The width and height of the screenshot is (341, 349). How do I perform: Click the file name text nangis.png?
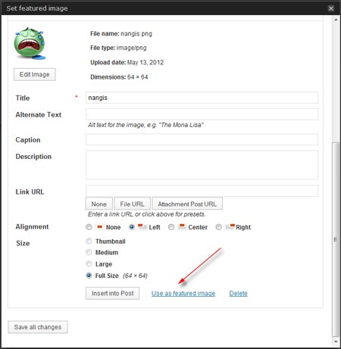point(136,33)
